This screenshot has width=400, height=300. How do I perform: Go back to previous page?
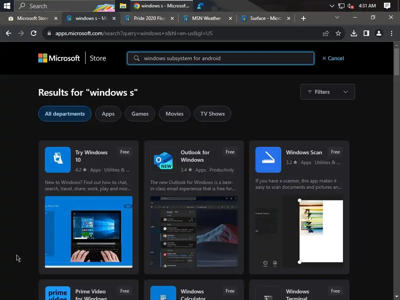point(9,33)
